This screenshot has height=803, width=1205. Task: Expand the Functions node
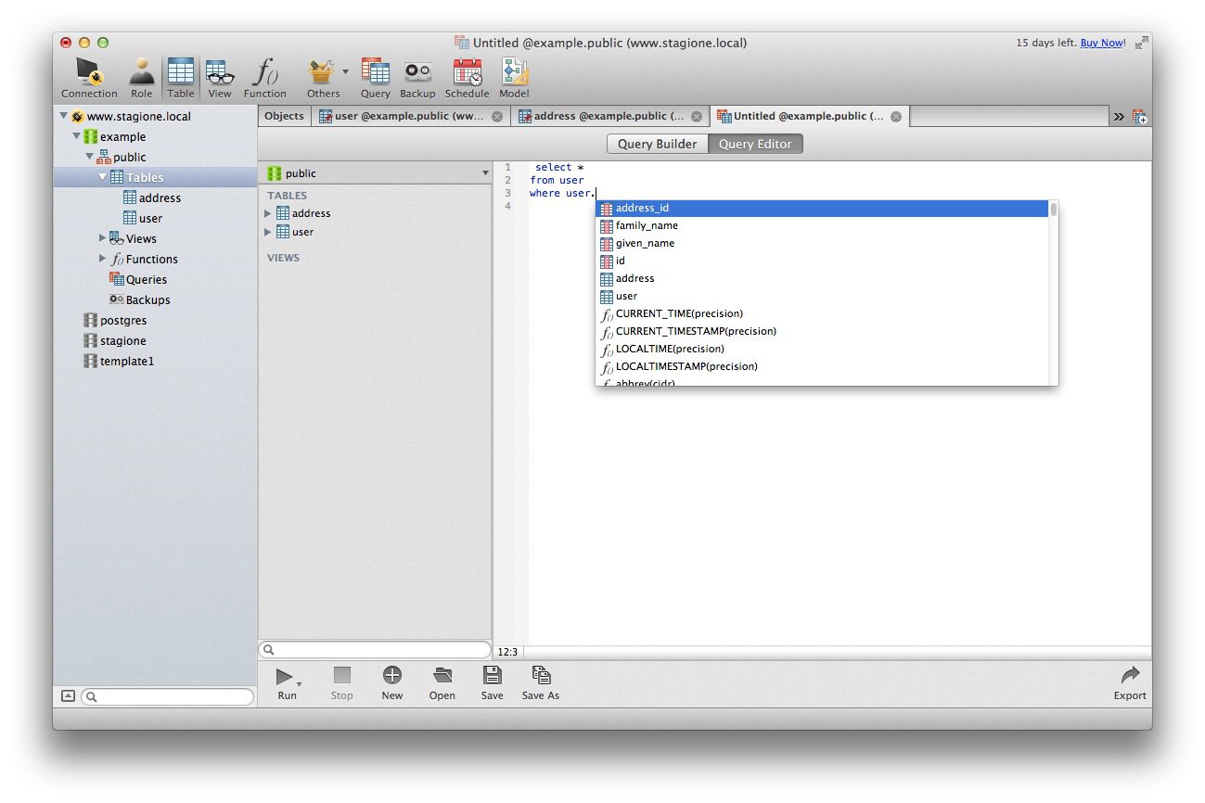click(102, 259)
